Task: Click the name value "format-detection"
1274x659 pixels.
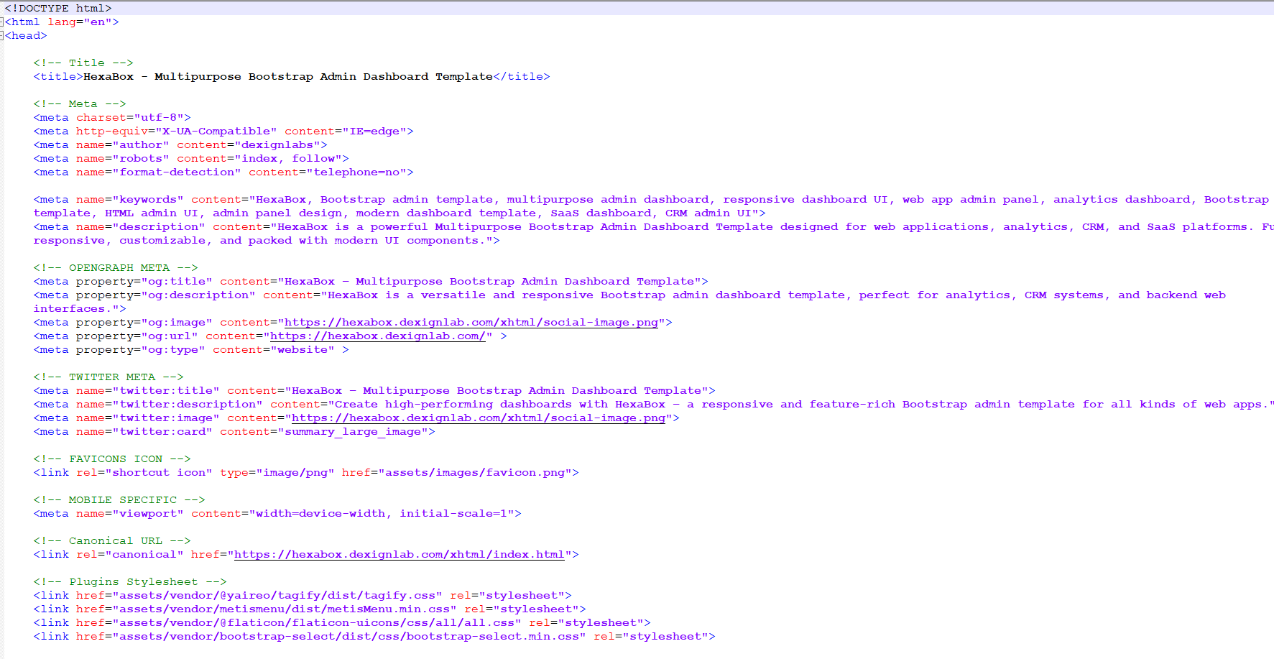Action: 177,172
